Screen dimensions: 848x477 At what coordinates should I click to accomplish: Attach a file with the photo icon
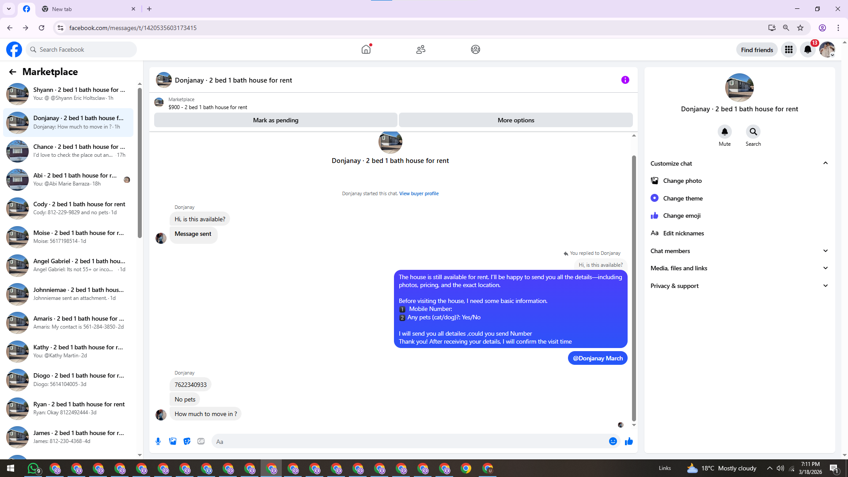173,441
